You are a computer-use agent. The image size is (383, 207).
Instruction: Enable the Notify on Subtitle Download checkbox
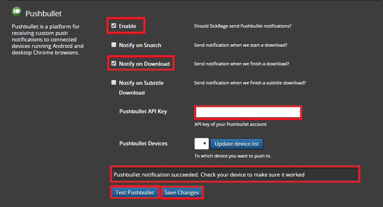click(114, 82)
